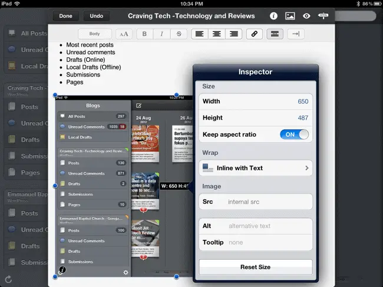This screenshot has width=383, height=287.
Task: Toggle bold formatting
Action: pyautogui.click(x=144, y=34)
